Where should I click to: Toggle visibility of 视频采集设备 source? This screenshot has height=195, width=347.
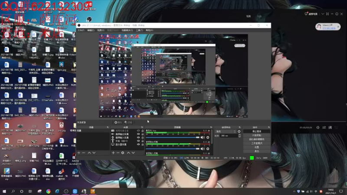coord(138,131)
